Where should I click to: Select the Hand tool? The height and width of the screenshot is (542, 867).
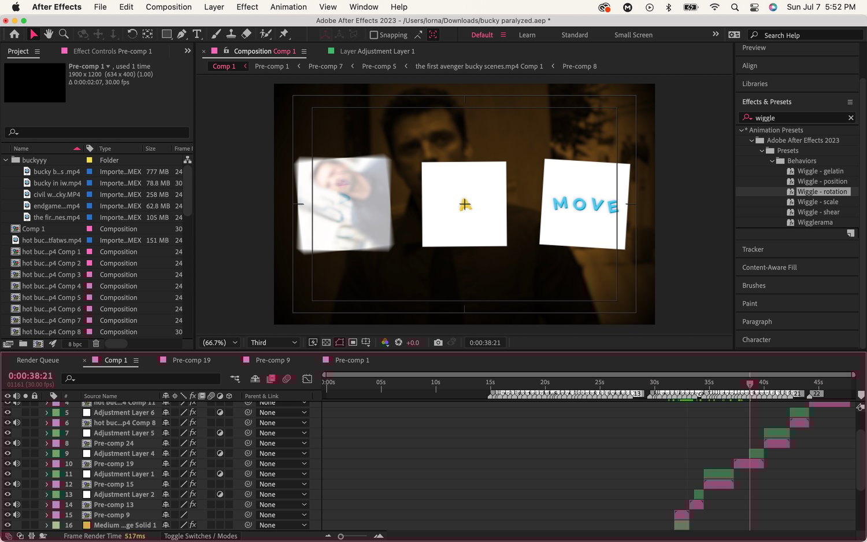[49, 34]
